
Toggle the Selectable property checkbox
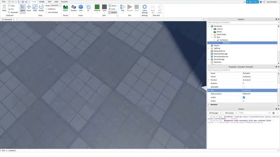pyautogui.click(x=244, y=87)
